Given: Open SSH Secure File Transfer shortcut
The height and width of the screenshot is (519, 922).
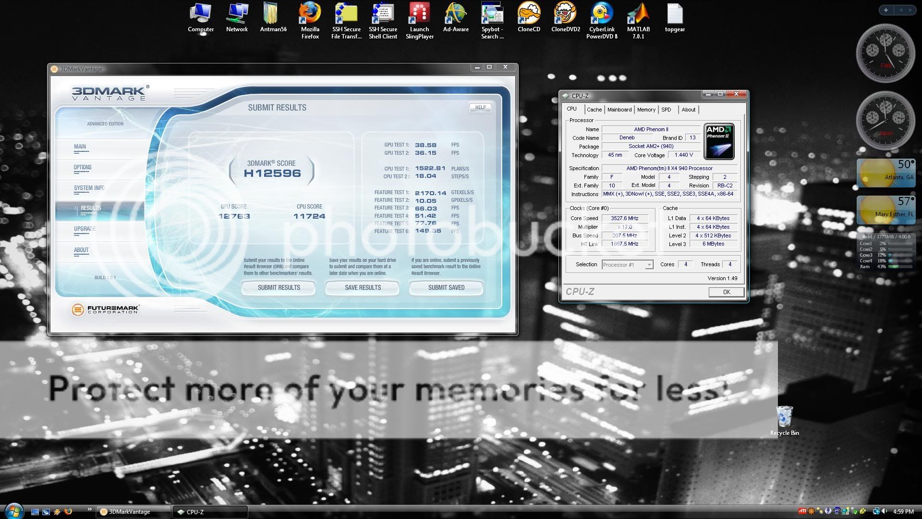Looking at the screenshot, I should 346,21.
